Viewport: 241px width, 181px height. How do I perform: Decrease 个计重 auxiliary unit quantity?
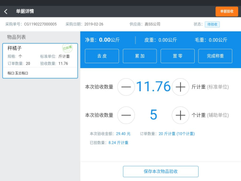pos(126,115)
